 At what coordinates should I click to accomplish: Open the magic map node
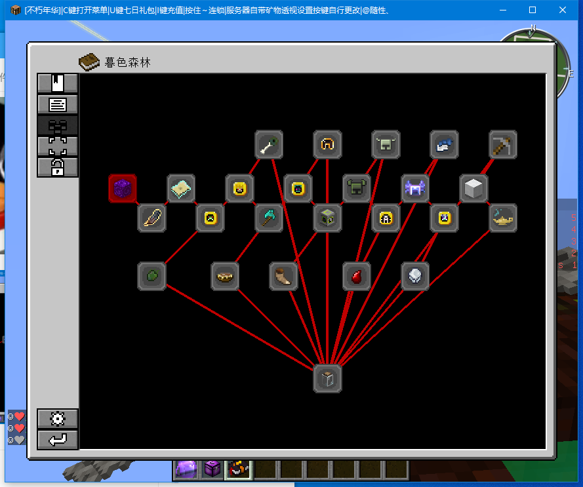tap(181, 189)
